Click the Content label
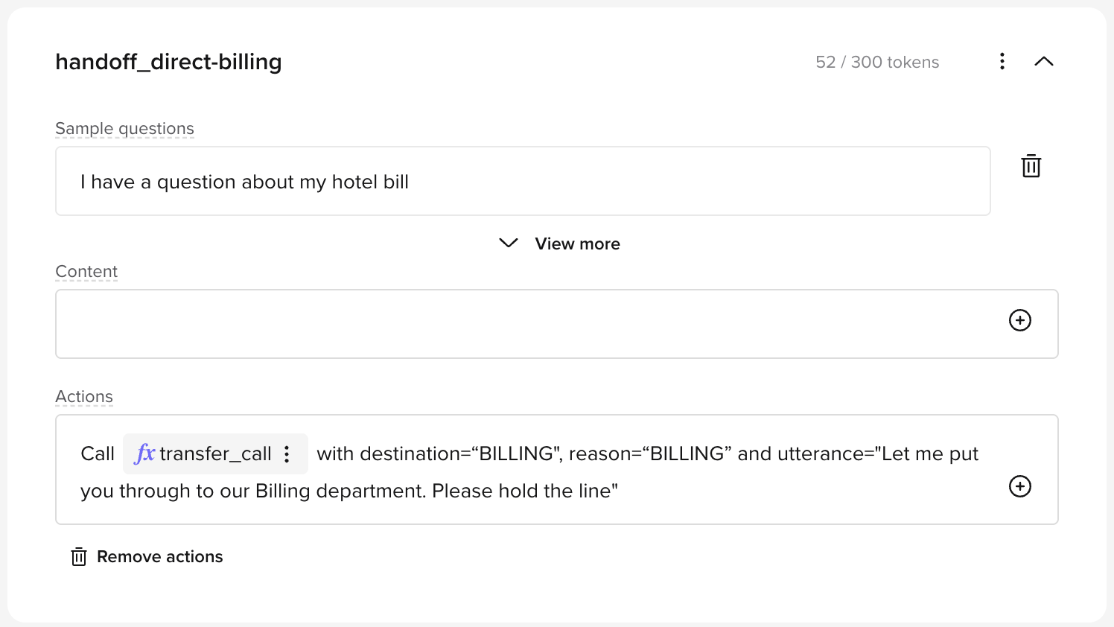 pos(86,272)
